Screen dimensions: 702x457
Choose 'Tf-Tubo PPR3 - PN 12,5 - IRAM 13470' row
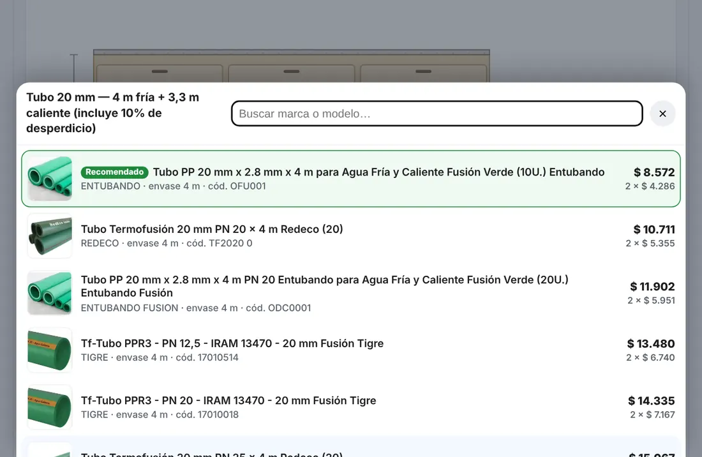pos(351,350)
